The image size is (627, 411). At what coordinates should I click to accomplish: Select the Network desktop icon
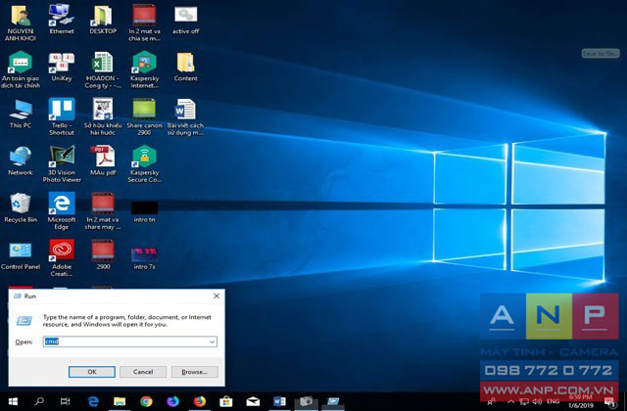[x=21, y=160]
